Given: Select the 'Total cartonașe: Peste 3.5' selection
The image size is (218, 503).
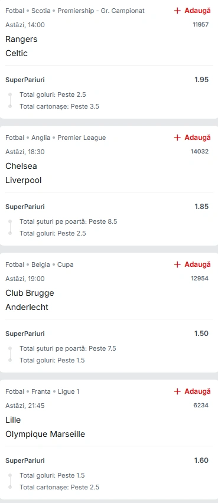Looking at the screenshot, I should click(60, 106).
